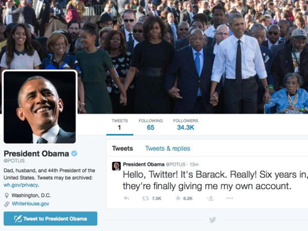The width and height of the screenshot is (308, 231).
Task: Click the Twitter bird icon below timeline
Action: (x=213, y=220)
